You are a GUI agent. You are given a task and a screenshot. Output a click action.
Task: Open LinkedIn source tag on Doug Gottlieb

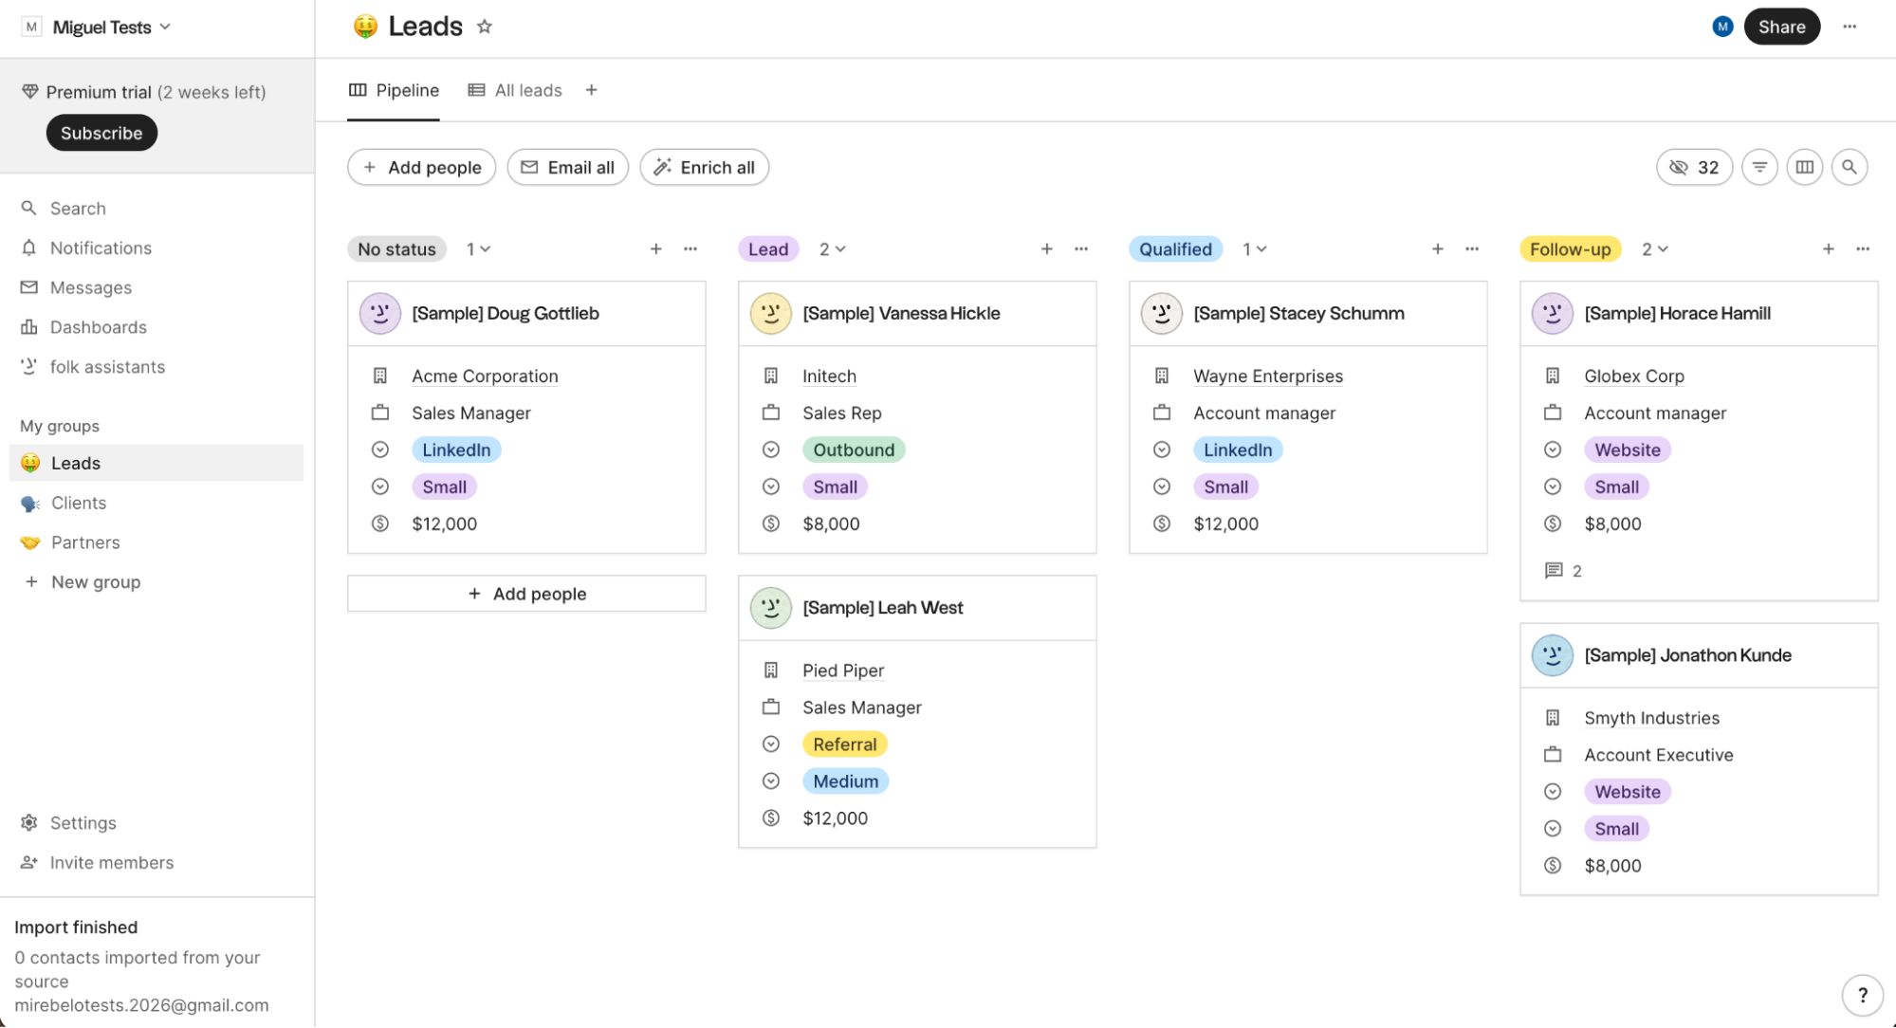tap(456, 450)
